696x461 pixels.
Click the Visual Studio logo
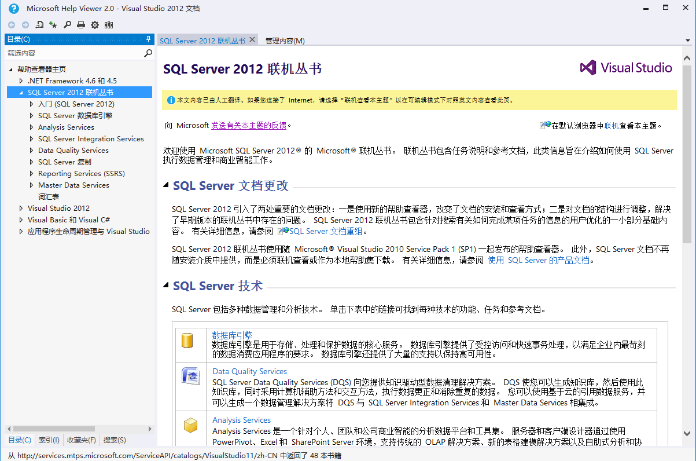click(x=626, y=68)
